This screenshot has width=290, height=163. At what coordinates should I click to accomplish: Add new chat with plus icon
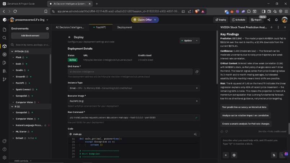tap(272, 27)
